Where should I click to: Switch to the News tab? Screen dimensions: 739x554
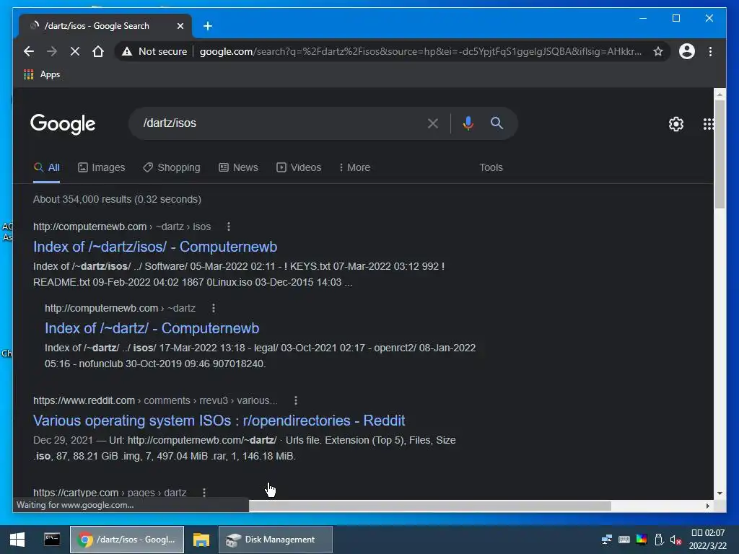click(x=238, y=167)
